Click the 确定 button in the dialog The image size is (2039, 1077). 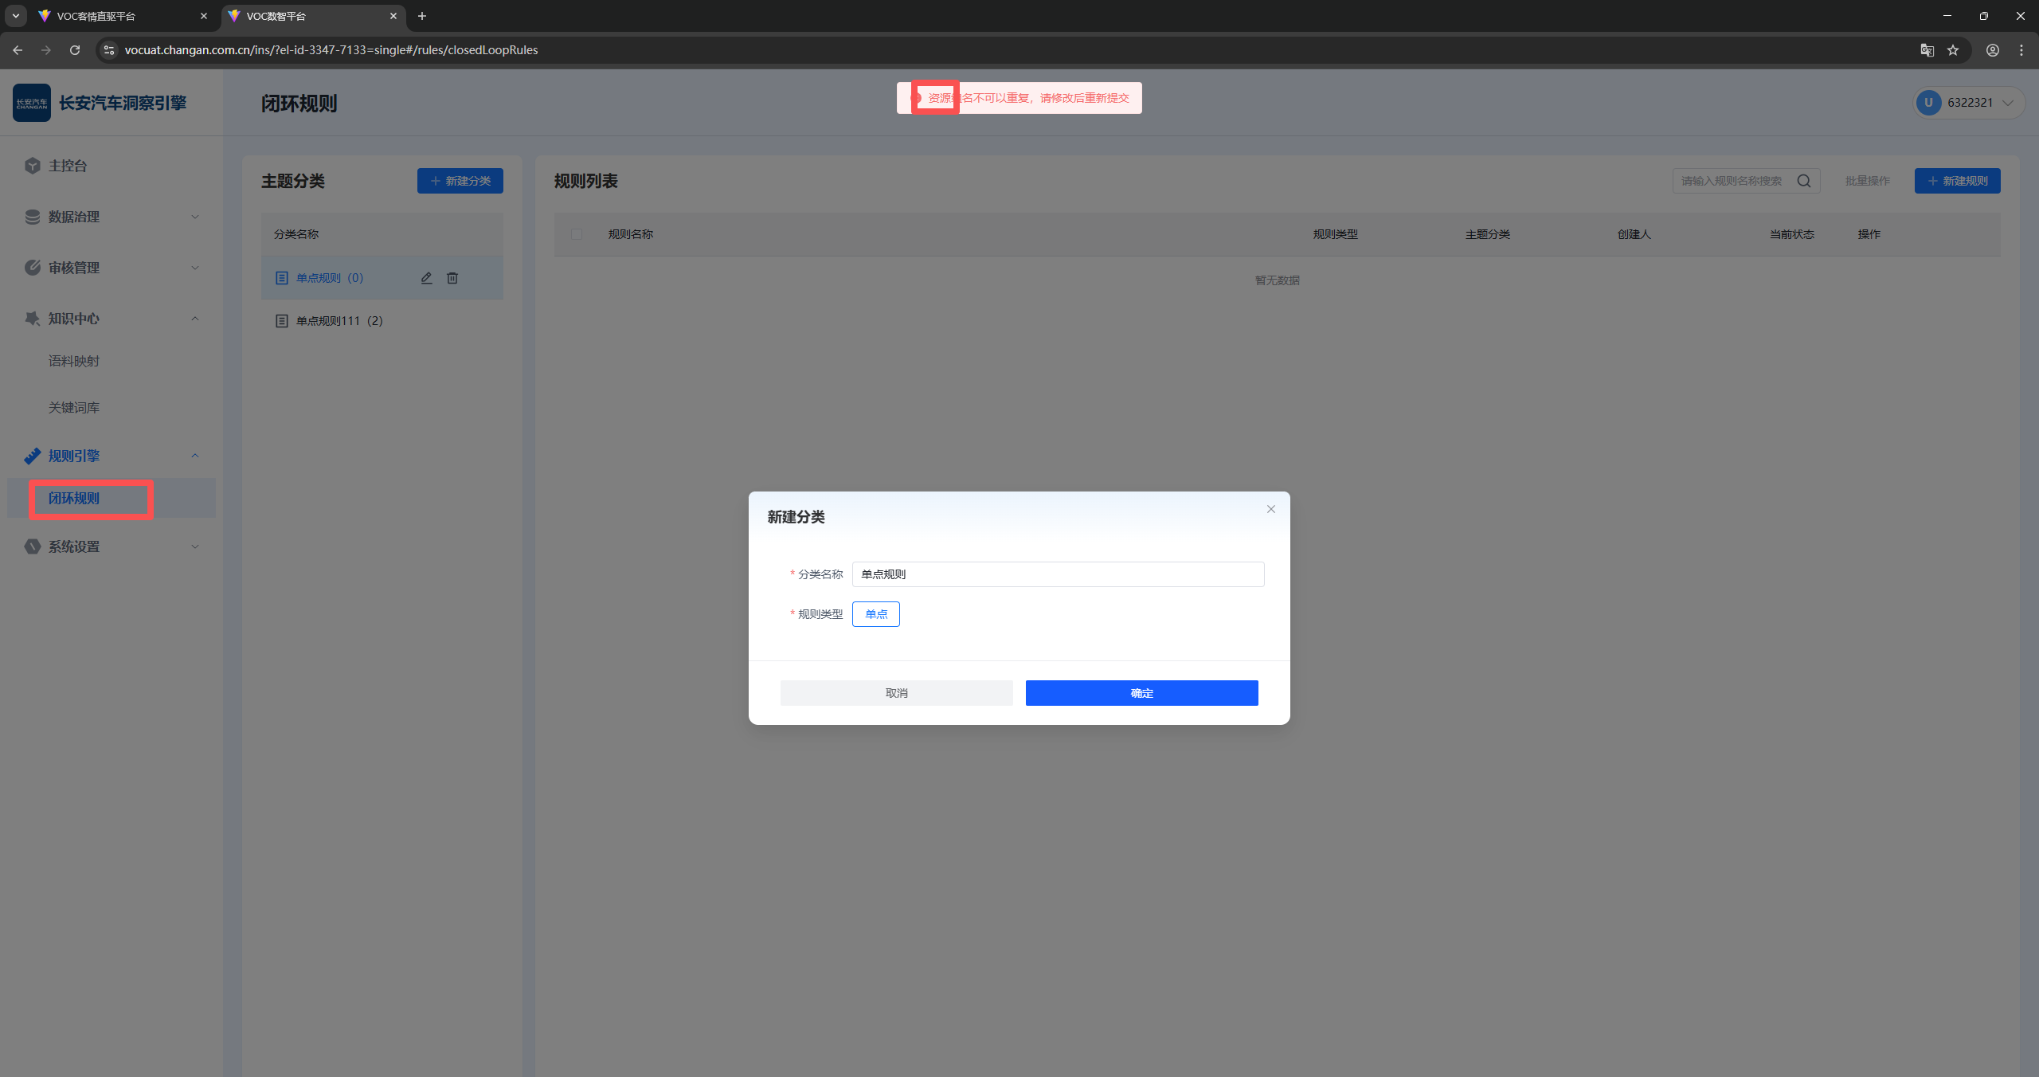[x=1141, y=693]
